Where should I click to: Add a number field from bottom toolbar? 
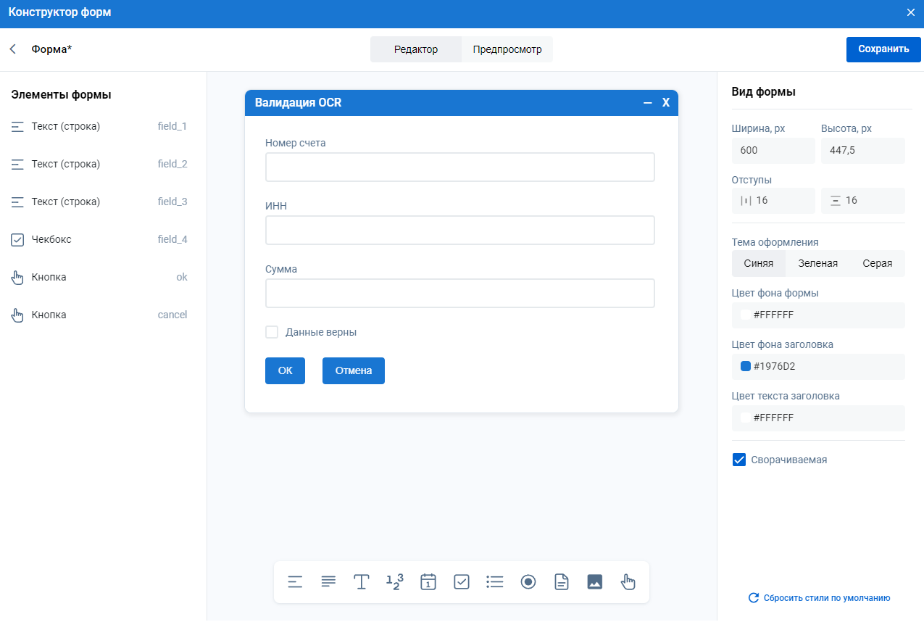[x=395, y=582]
